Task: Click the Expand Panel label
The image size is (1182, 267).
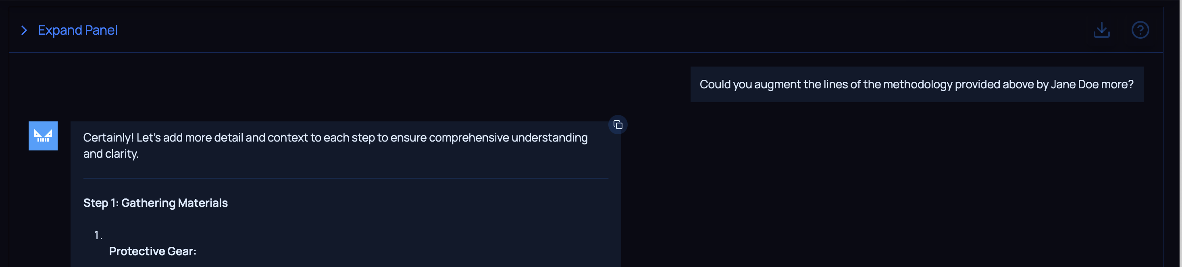Action: click(x=77, y=30)
